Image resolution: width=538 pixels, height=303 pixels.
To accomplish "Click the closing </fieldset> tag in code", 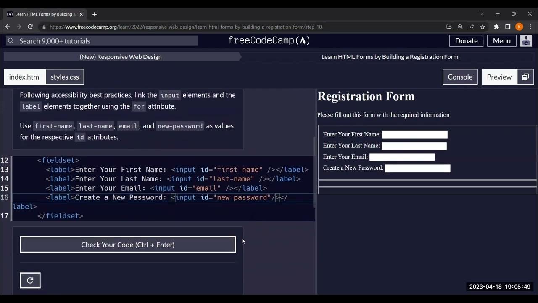I will (60, 216).
